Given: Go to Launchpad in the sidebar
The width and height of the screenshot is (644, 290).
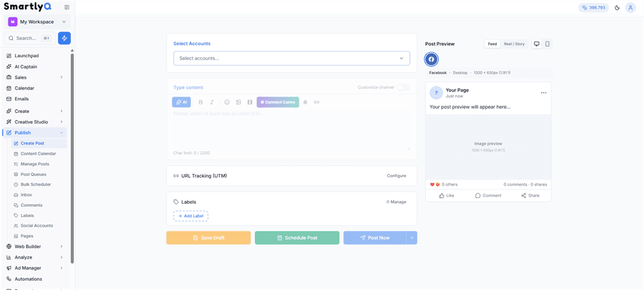Looking at the screenshot, I should pyautogui.click(x=35, y=56).
